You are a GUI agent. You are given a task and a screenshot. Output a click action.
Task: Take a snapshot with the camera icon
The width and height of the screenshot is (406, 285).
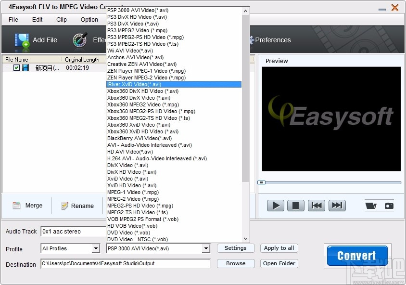(x=388, y=205)
